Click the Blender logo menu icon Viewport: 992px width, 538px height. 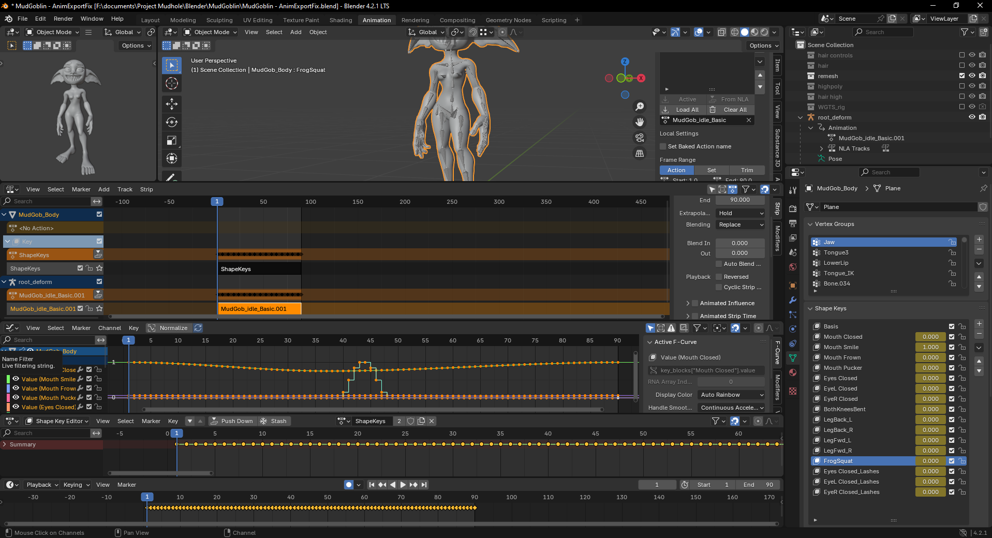(x=8, y=19)
